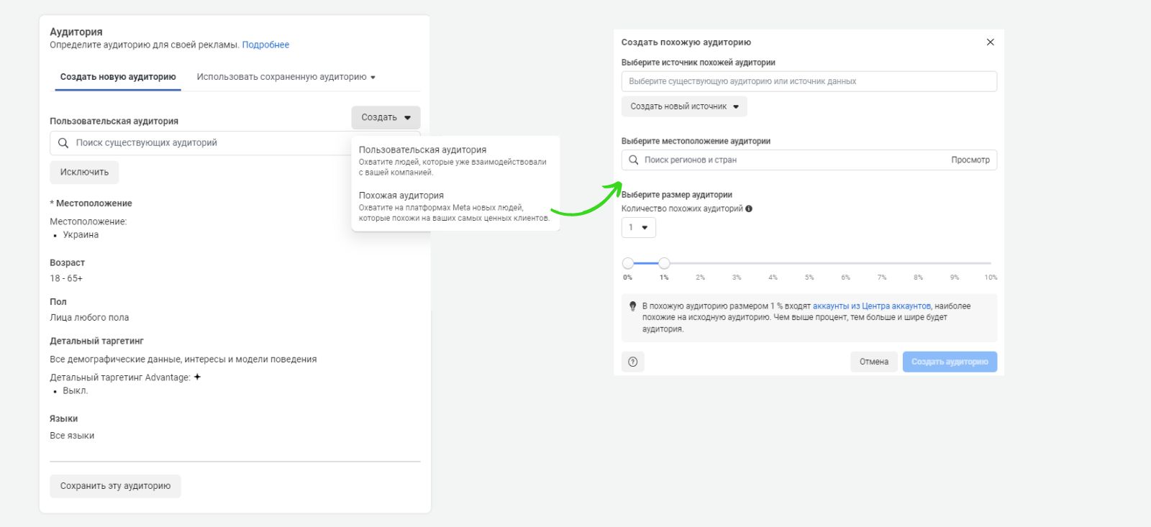Screen dimensions: 1151x527
Task: Click the Advantage sparkle icon
Action: pyautogui.click(x=198, y=377)
